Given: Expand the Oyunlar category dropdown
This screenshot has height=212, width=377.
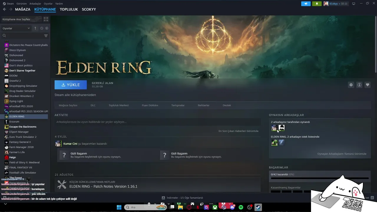Looking at the screenshot, I should [16, 28].
